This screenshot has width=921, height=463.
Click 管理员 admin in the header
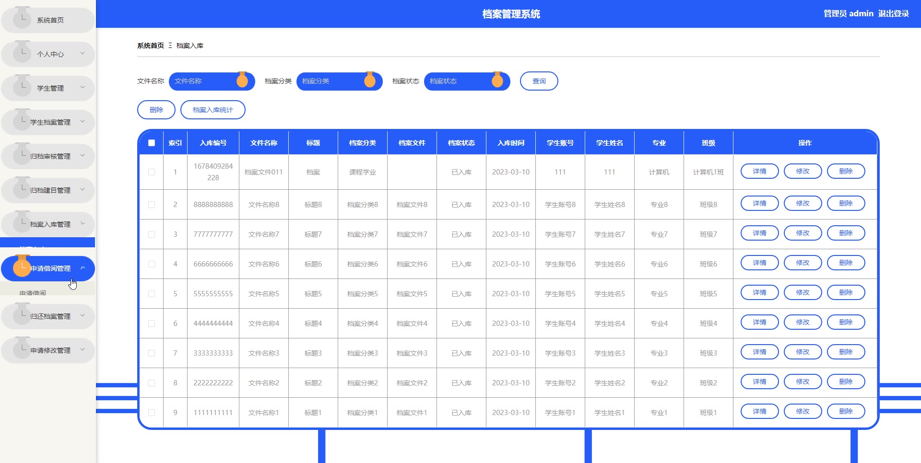click(x=849, y=13)
